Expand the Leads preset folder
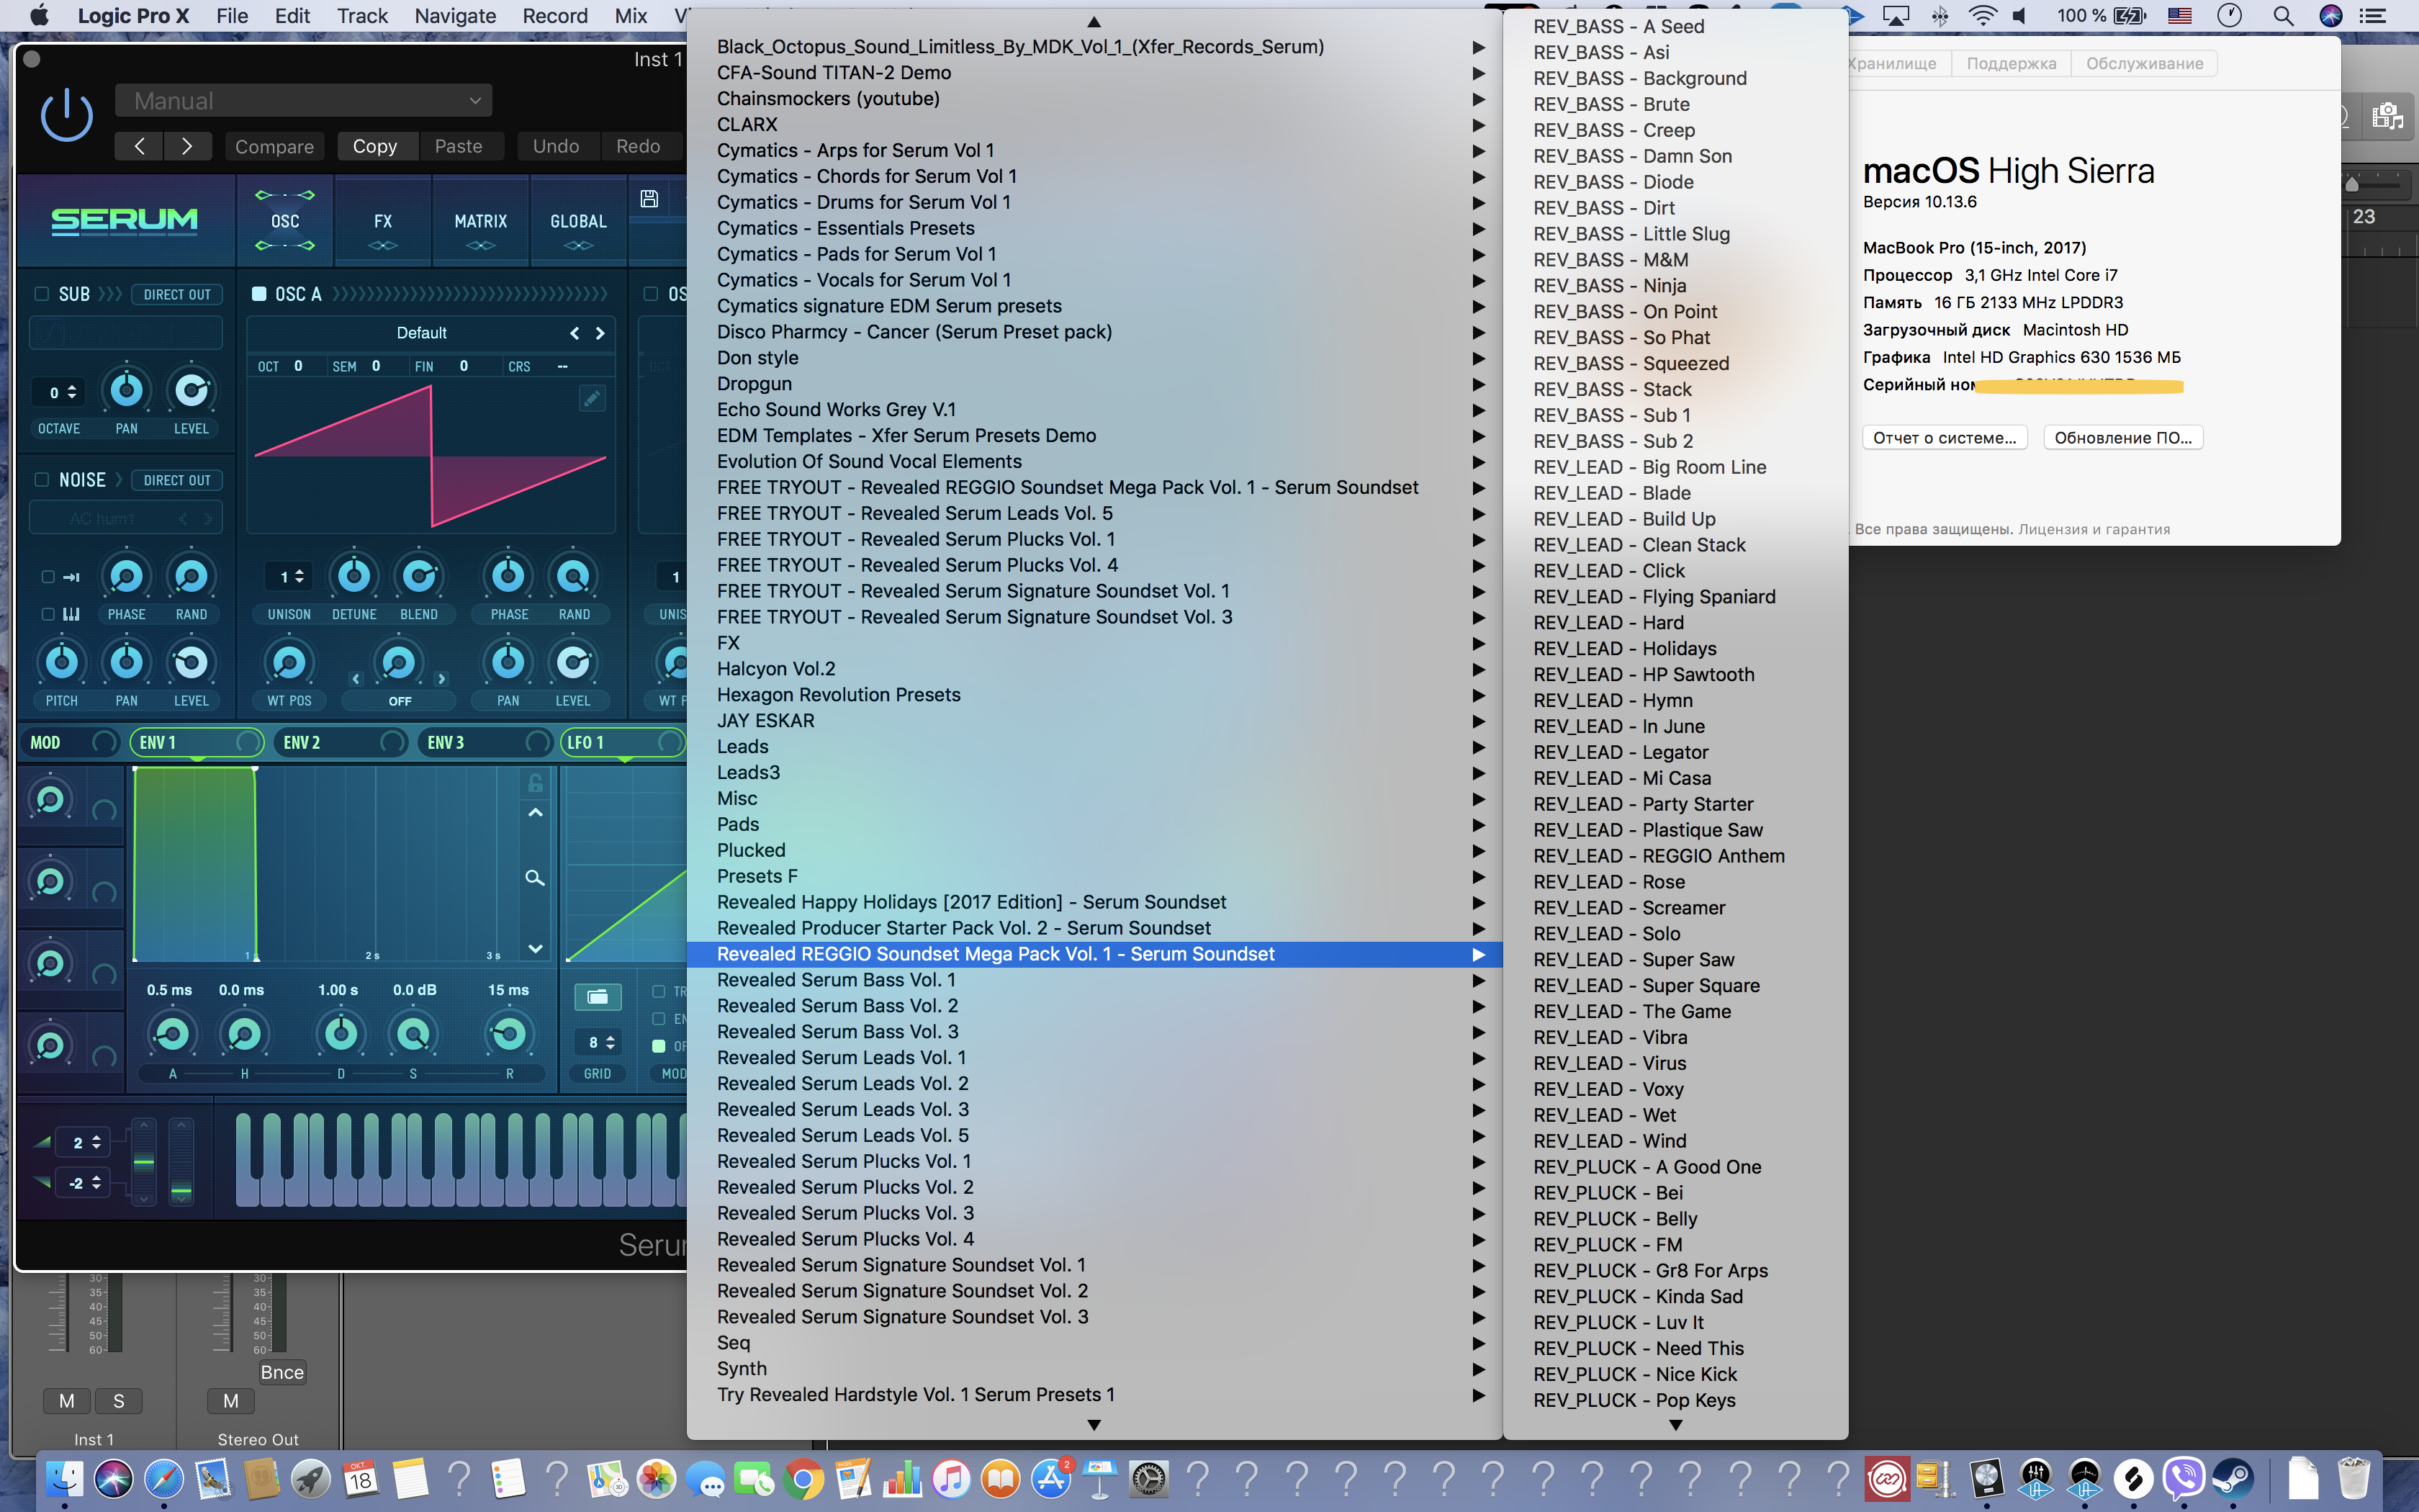This screenshot has width=2419, height=1512. 1094,747
